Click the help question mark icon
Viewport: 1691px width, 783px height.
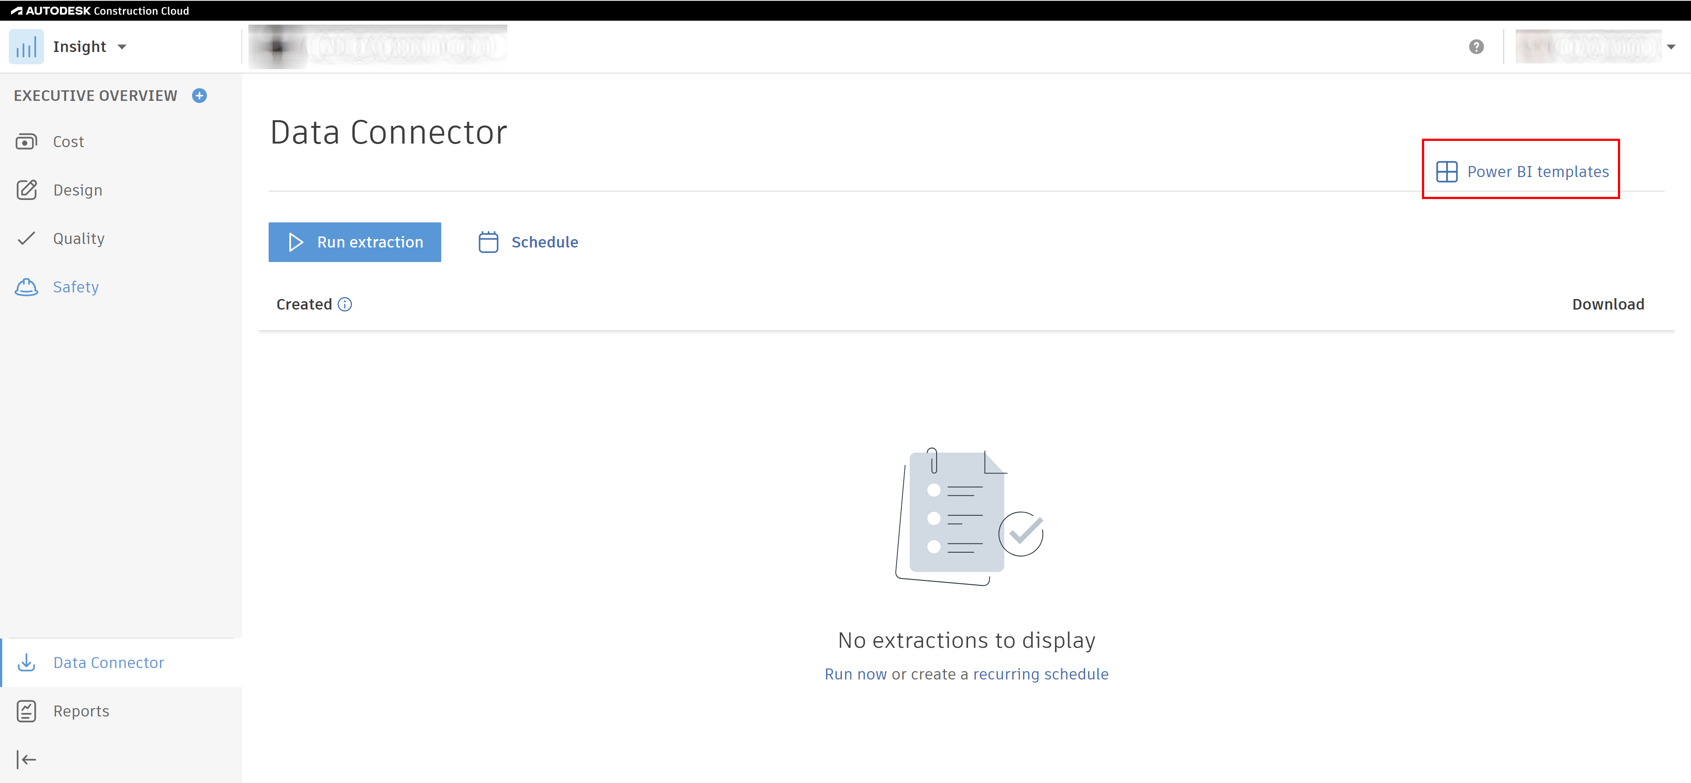pyautogui.click(x=1477, y=47)
